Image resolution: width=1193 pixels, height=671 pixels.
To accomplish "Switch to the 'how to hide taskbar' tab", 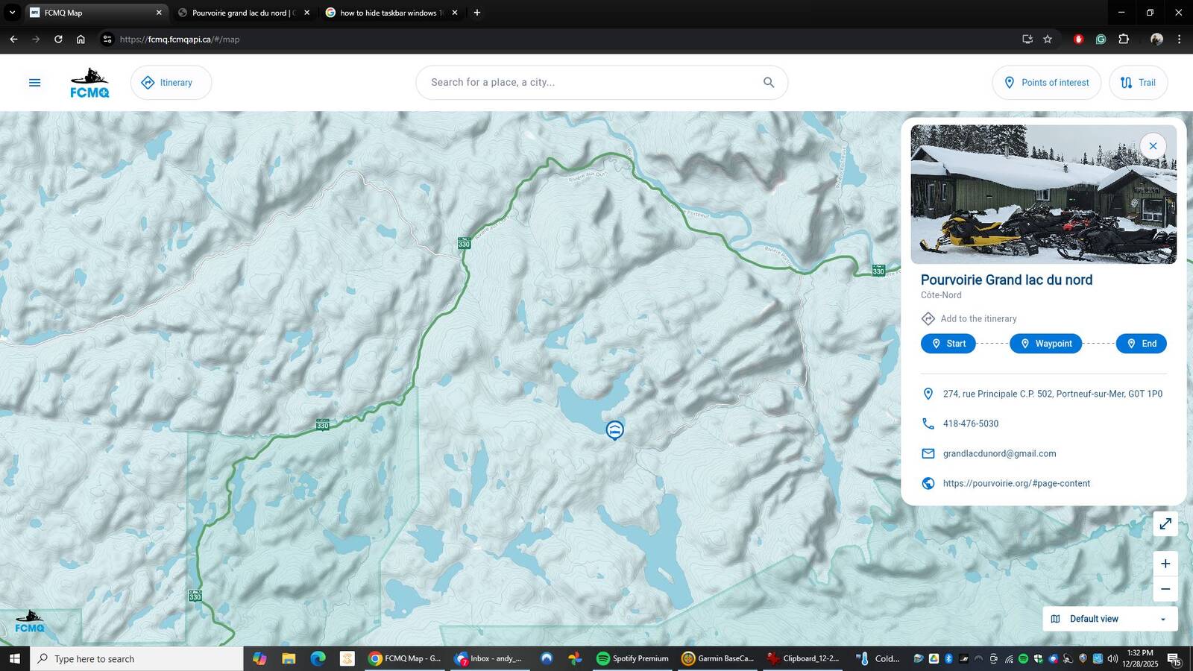I will click(388, 12).
